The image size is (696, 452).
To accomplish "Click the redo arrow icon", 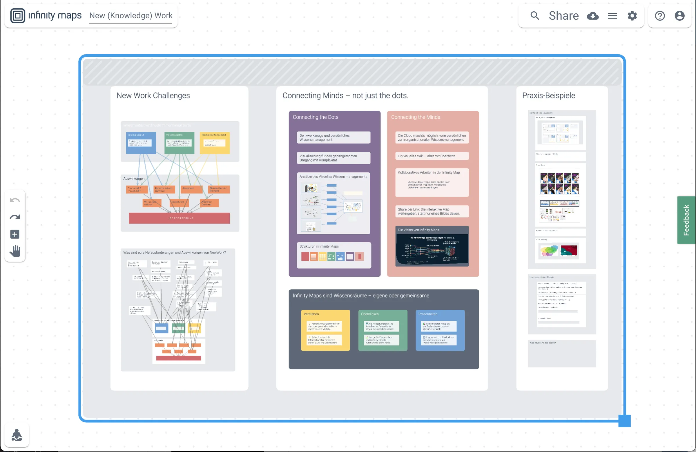I will pos(14,217).
